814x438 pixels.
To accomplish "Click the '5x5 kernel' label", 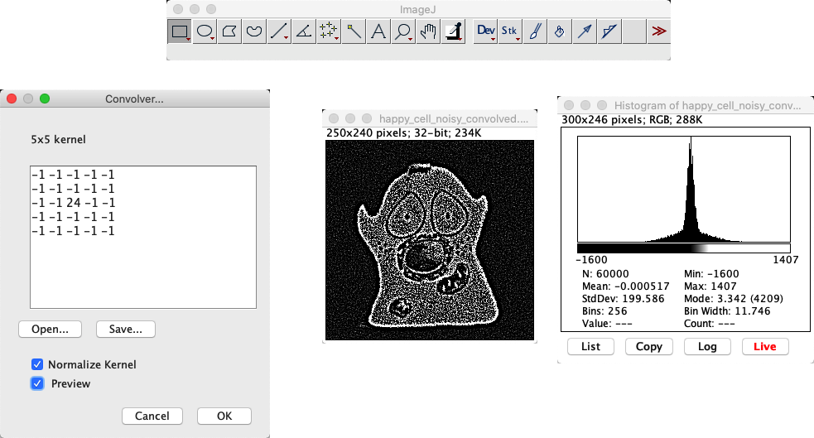I will (x=58, y=140).
